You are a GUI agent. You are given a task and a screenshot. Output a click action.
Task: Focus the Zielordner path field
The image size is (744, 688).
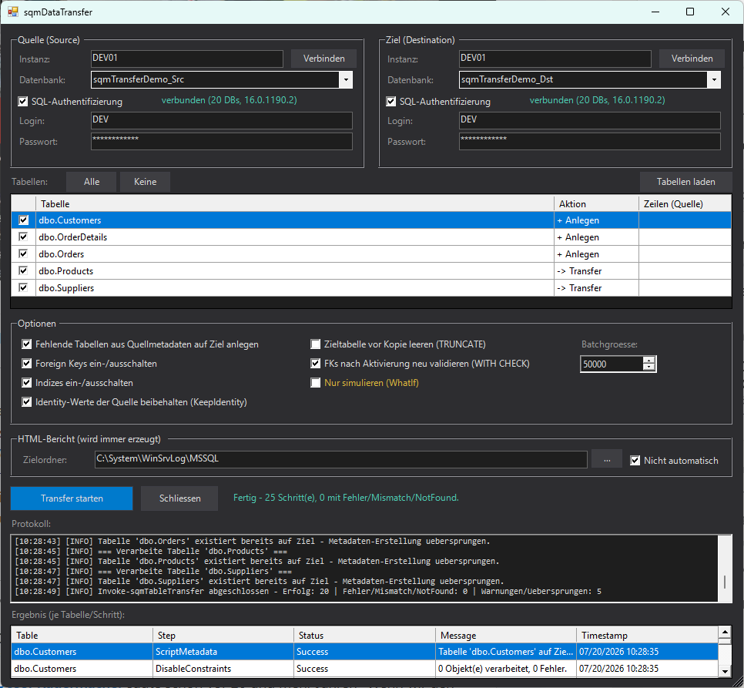340,459
